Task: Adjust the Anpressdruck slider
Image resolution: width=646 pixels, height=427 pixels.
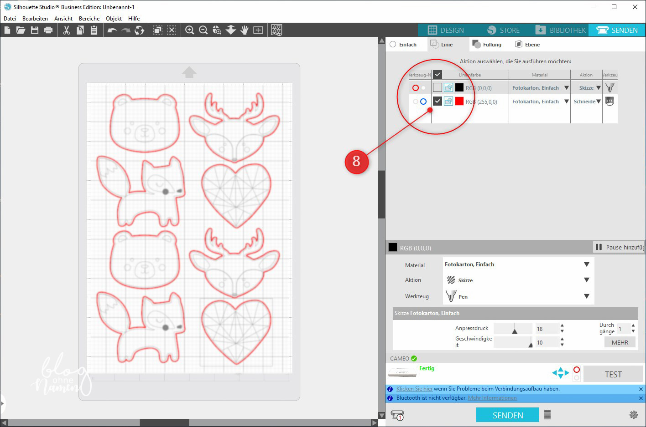Action: pos(514,329)
